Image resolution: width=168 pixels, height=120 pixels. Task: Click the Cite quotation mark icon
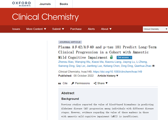click(x=60, y=83)
